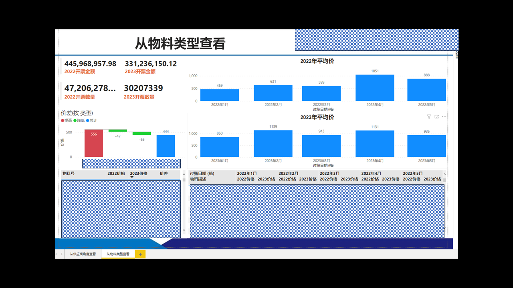Sort table by 物料号 column header

69,174
